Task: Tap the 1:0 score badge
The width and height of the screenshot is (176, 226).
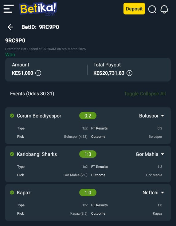Action: [88, 192]
